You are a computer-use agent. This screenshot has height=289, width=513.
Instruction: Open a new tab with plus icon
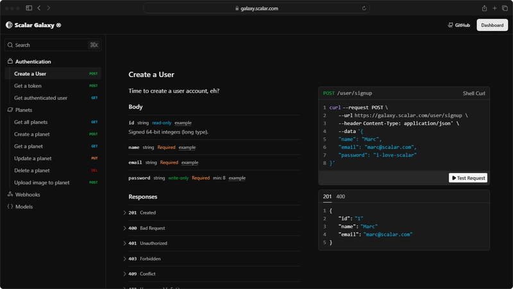click(494, 8)
